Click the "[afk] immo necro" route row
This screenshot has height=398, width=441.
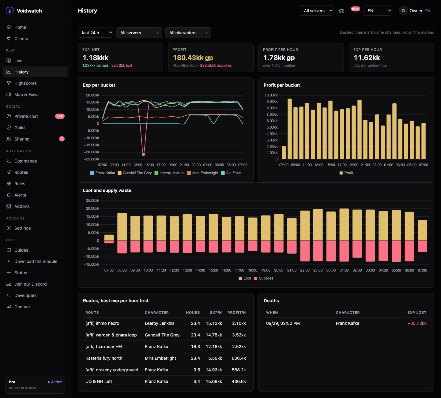click(x=166, y=323)
